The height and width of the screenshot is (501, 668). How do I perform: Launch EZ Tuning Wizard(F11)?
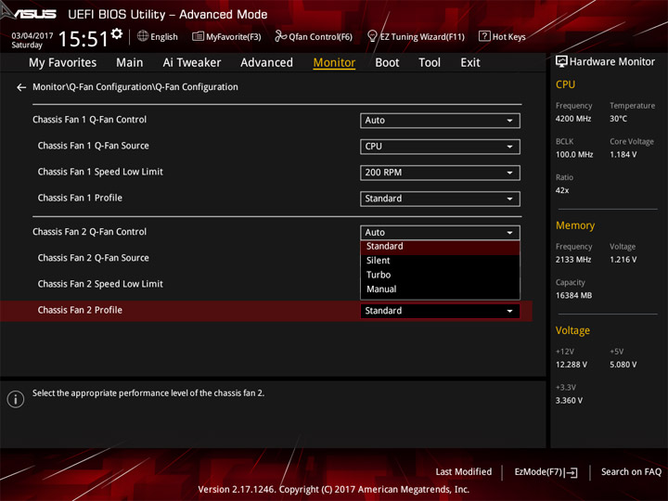tap(416, 36)
